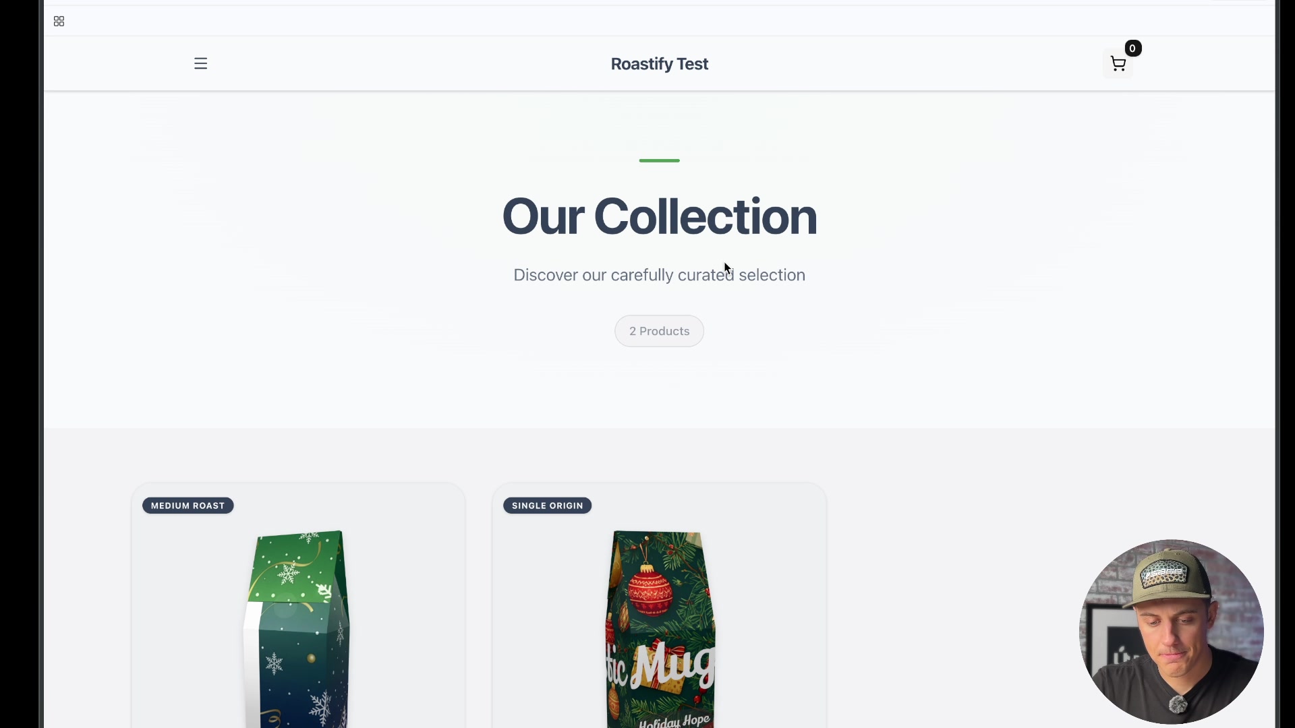The image size is (1295, 728).
Task: Click the four-square grid icon
Action: pos(59,22)
